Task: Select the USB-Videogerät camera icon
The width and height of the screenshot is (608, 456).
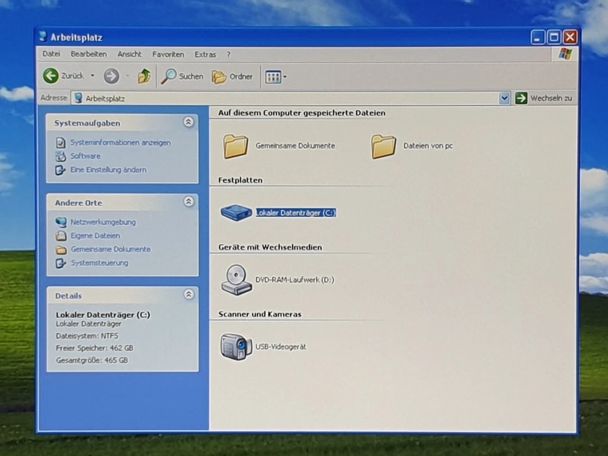Action: click(236, 346)
